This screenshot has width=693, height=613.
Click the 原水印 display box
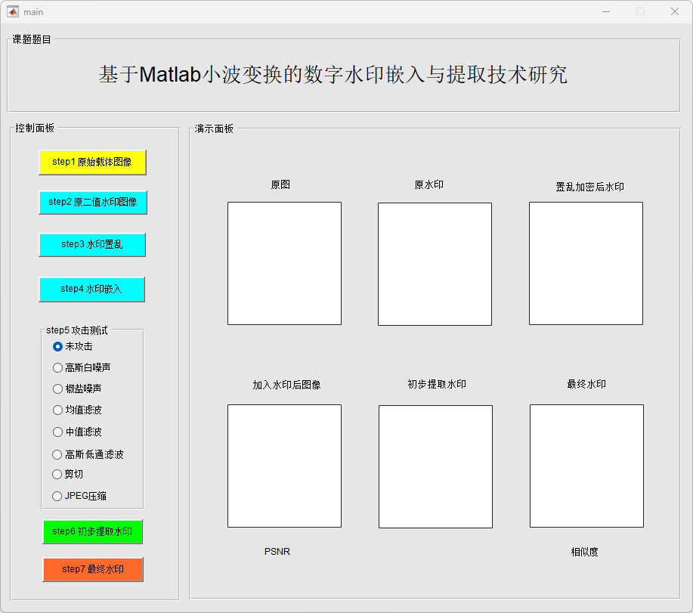tap(435, 264)
